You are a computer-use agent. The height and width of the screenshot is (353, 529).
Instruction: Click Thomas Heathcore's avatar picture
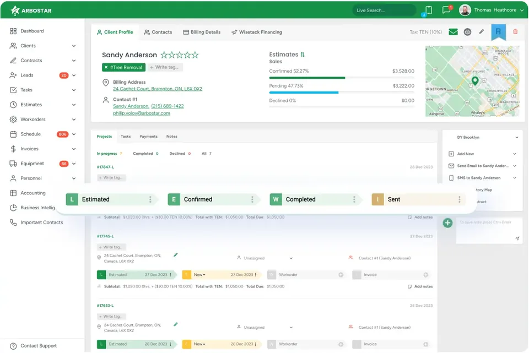pos(465,10)
